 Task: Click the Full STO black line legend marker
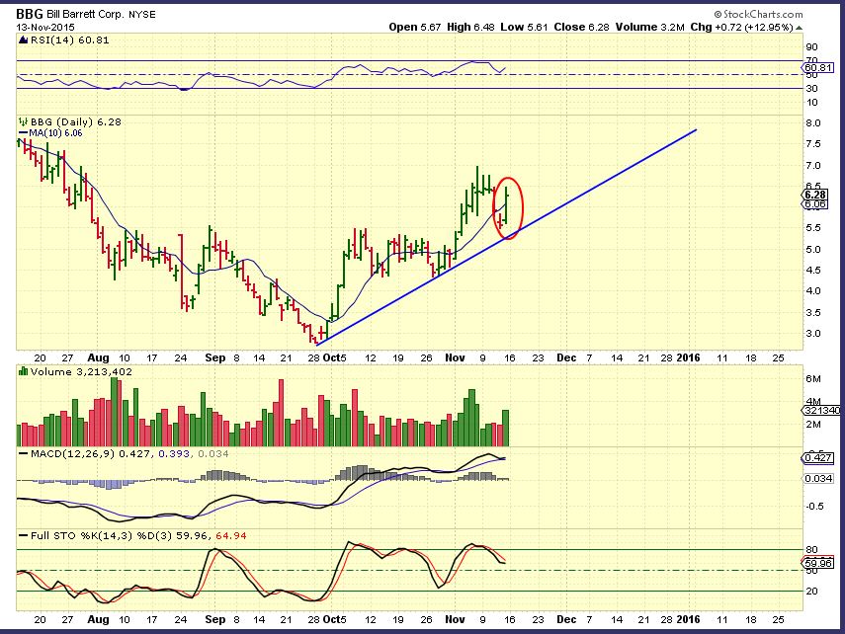(x=23, y=536)
